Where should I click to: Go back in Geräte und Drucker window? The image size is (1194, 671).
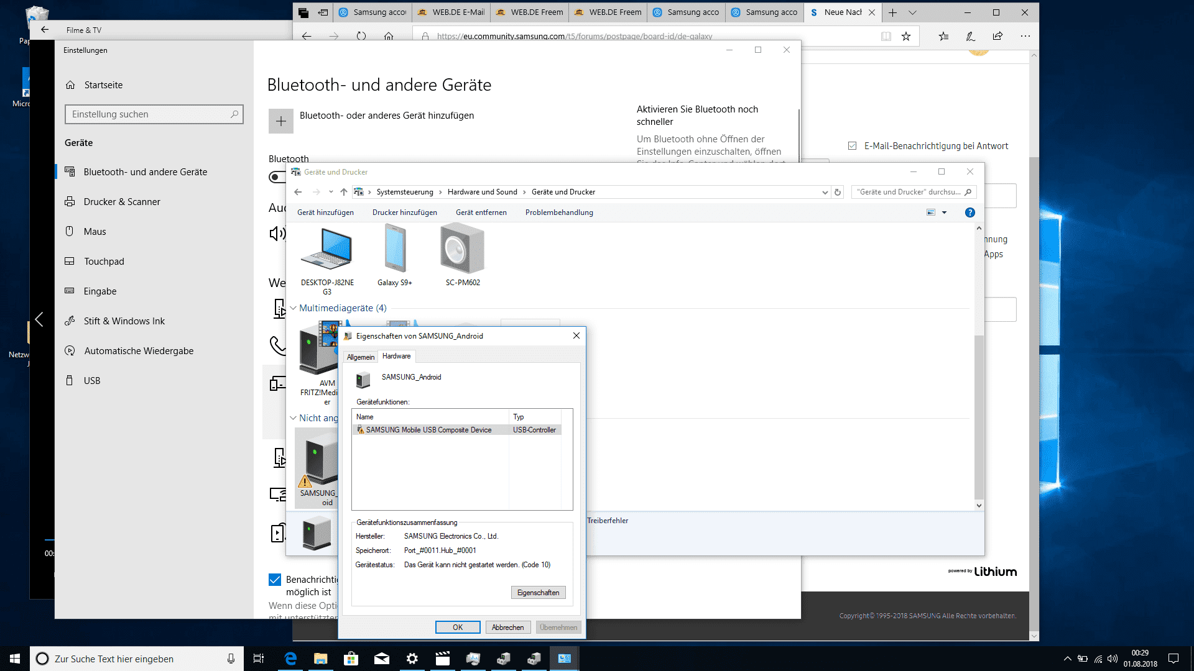pyautogui.click(x=298, y=192)
